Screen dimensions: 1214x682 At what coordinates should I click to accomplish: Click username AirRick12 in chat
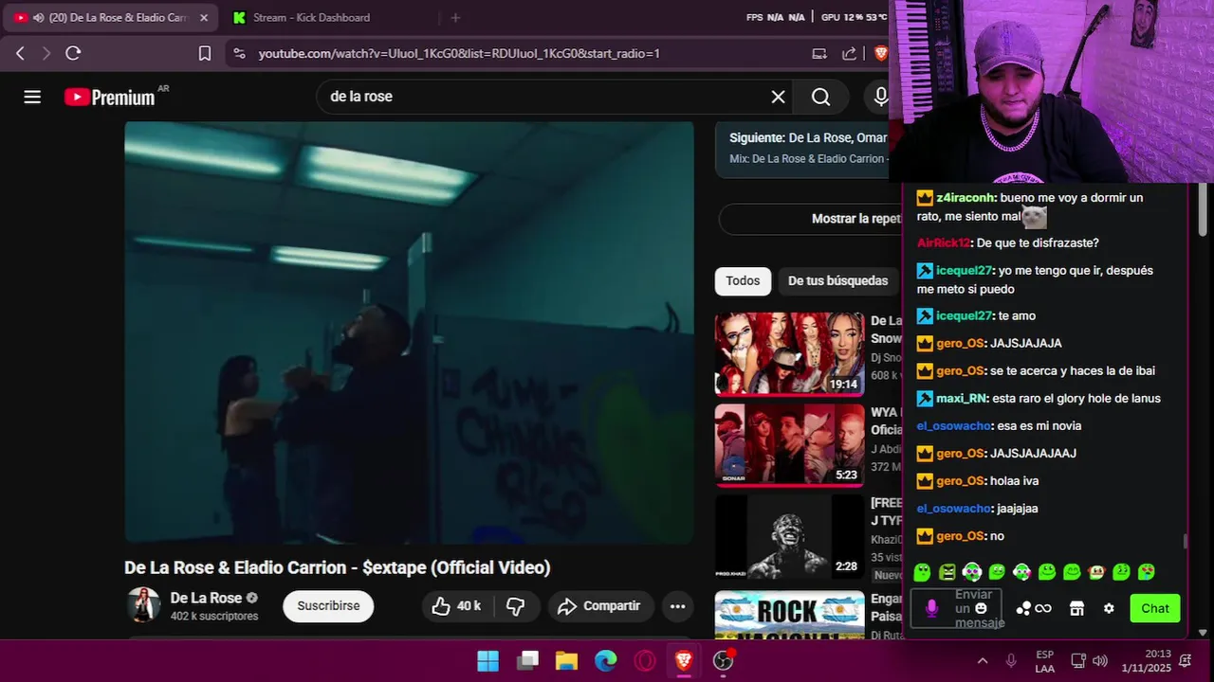click(944, 243)
